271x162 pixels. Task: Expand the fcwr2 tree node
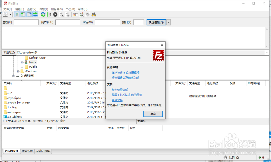pos(22,62)
